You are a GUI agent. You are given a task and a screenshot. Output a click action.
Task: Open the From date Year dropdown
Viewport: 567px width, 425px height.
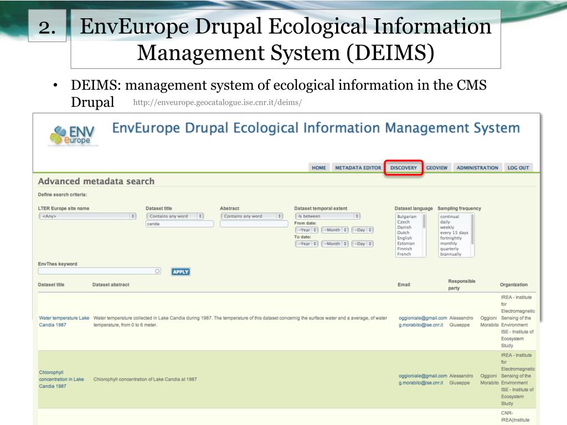[x=307, y=230]
